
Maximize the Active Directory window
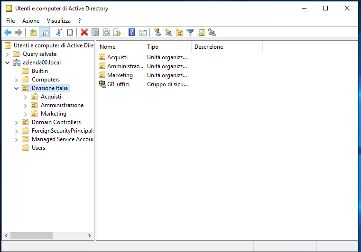325,8
